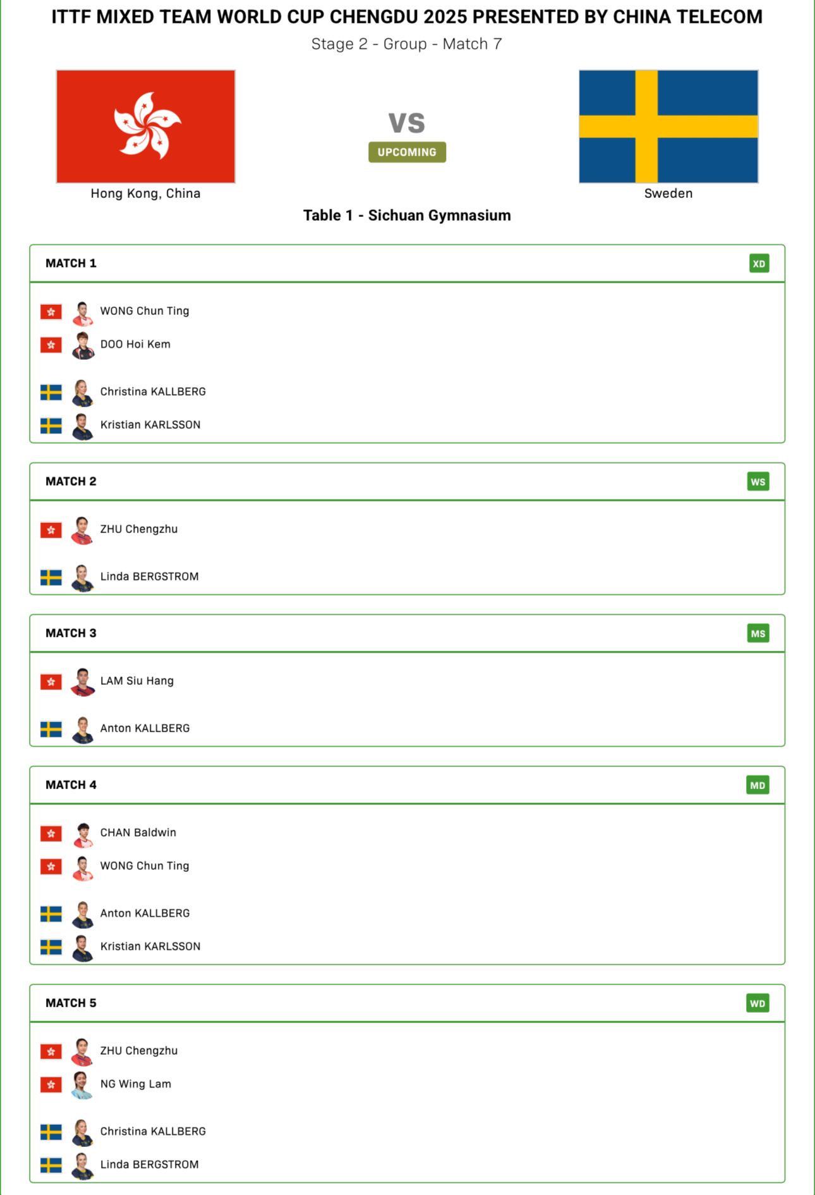The height and width of the screenshot is (1195, 815).
Task: Click the XD badge on Match 1
Action: [759, 264]
